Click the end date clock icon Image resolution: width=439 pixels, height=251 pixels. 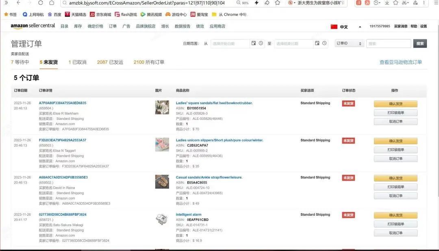[324, 43]
